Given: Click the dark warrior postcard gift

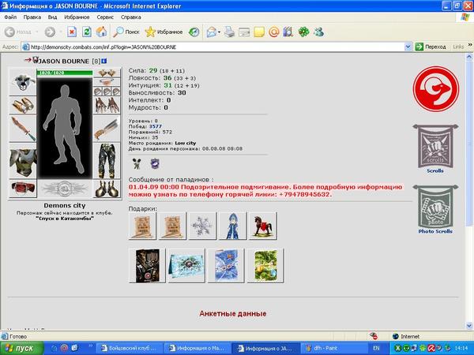Looking at the screenshot, I should click(147, 265).
